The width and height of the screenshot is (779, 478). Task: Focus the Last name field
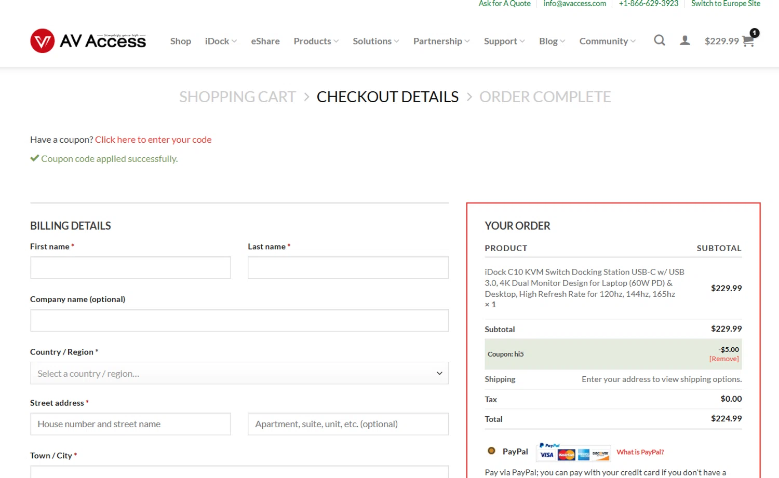[x=348, y=268]
